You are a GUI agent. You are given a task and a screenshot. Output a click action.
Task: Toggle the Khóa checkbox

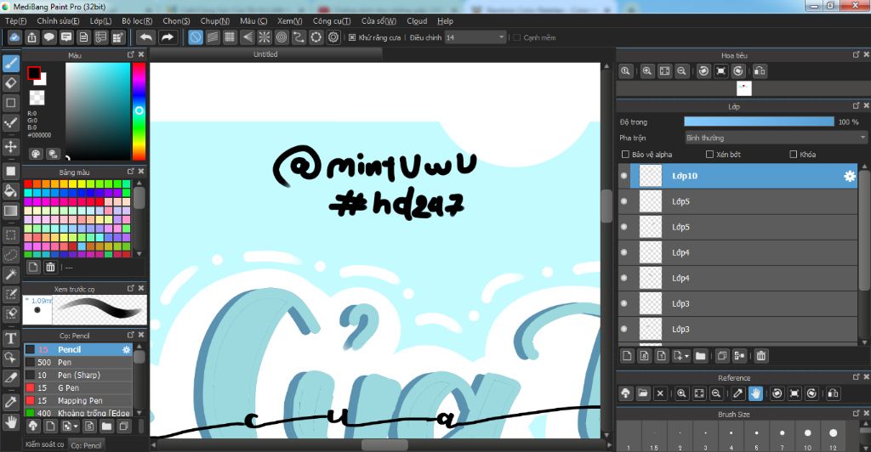794,154
